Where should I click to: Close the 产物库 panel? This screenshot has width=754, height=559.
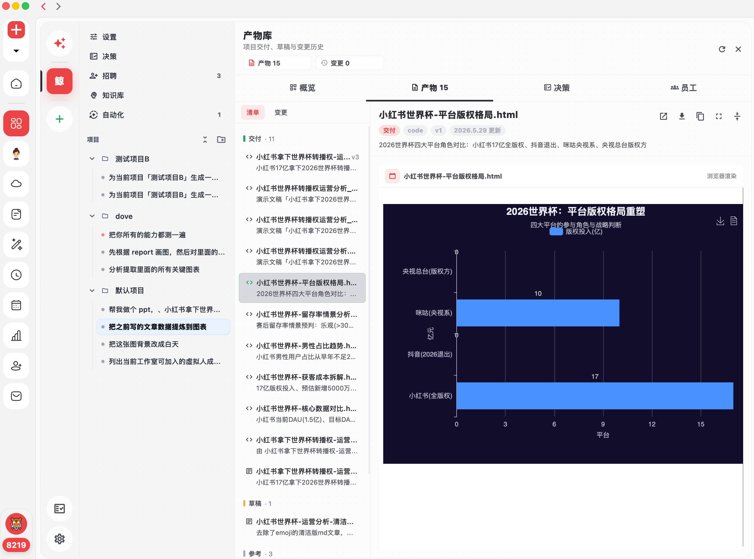(738, 49)
